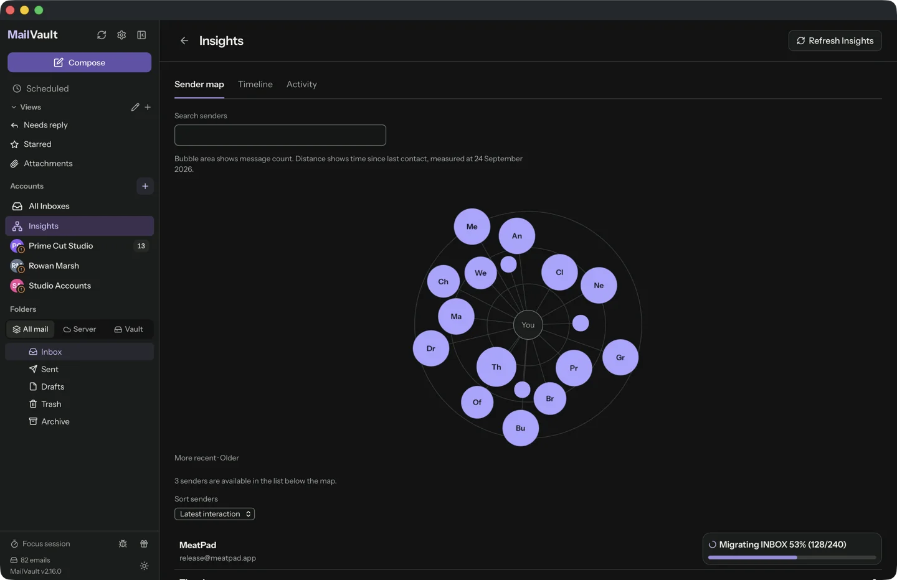
Task: Open Scheduled mail
Action: click(x=79, y=88)
